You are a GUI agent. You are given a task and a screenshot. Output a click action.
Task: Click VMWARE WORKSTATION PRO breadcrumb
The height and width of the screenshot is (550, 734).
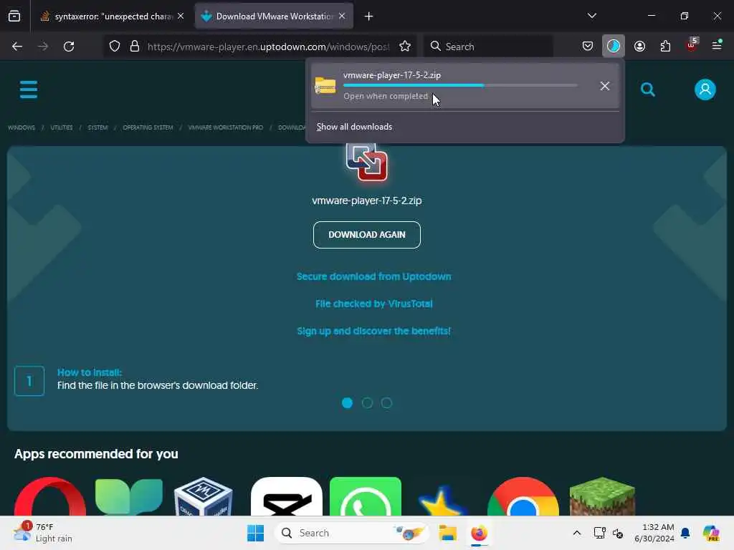coord(225,127)
